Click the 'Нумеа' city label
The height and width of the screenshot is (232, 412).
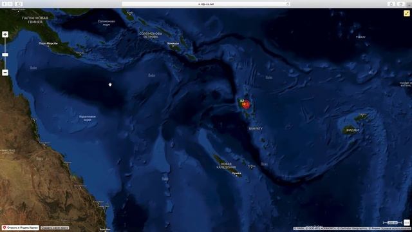[236, 173]
